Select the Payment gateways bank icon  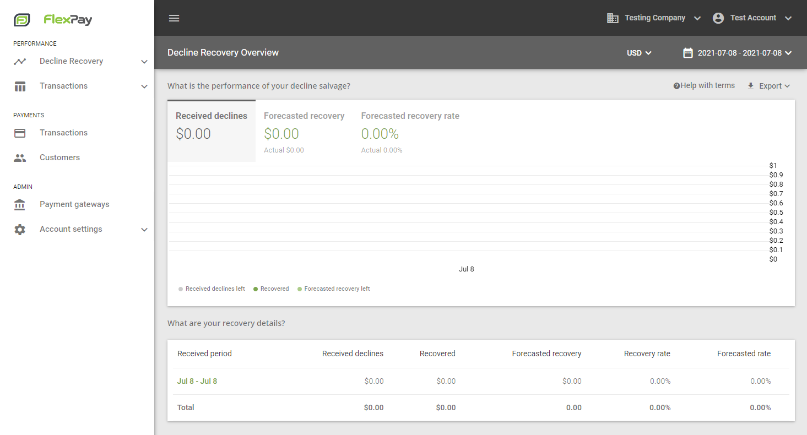click(x=20, y=204)
